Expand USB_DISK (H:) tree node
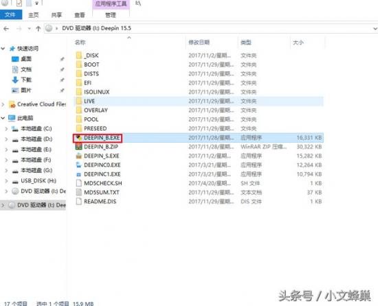This screenshot has height=306, width=378. (6, 181)
